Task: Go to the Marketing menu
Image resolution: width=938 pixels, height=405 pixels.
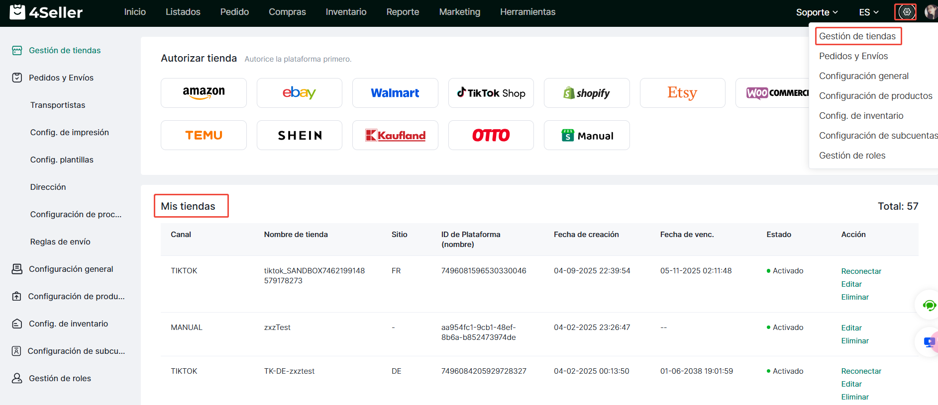Action: 459,12
